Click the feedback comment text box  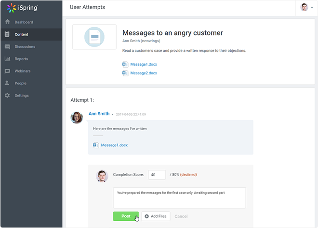[x=180, y=198]
